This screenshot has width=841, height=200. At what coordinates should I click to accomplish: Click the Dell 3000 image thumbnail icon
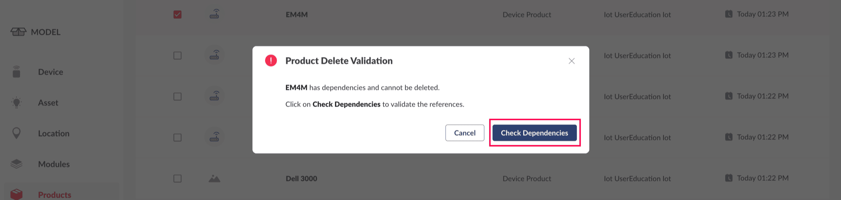(x=214, y=179)
